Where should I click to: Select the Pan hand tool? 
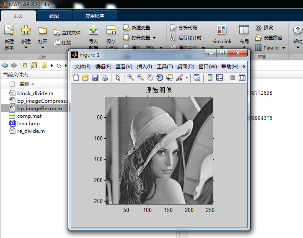[150, 78]
